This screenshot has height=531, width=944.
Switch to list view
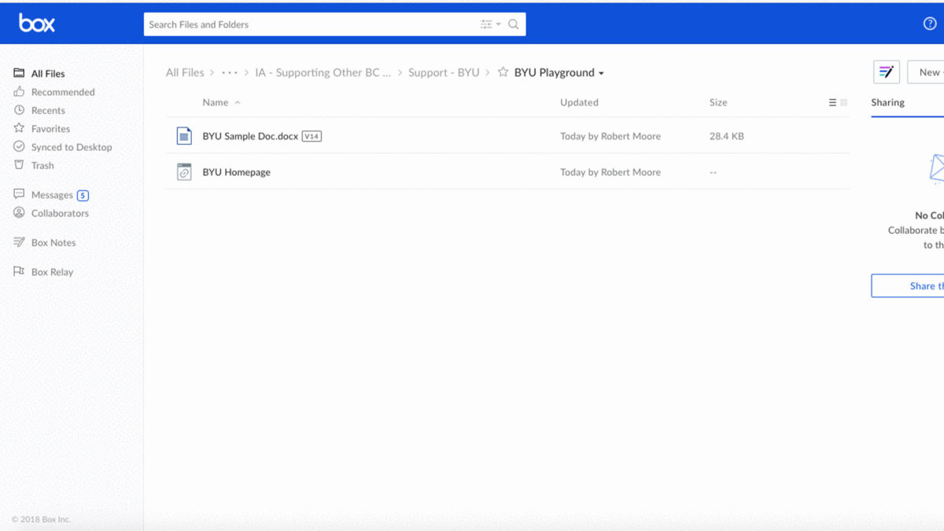tap(832, 102)
